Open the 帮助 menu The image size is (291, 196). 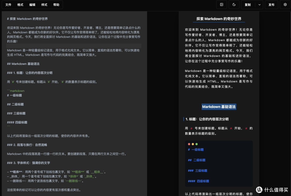click(56, 5)
